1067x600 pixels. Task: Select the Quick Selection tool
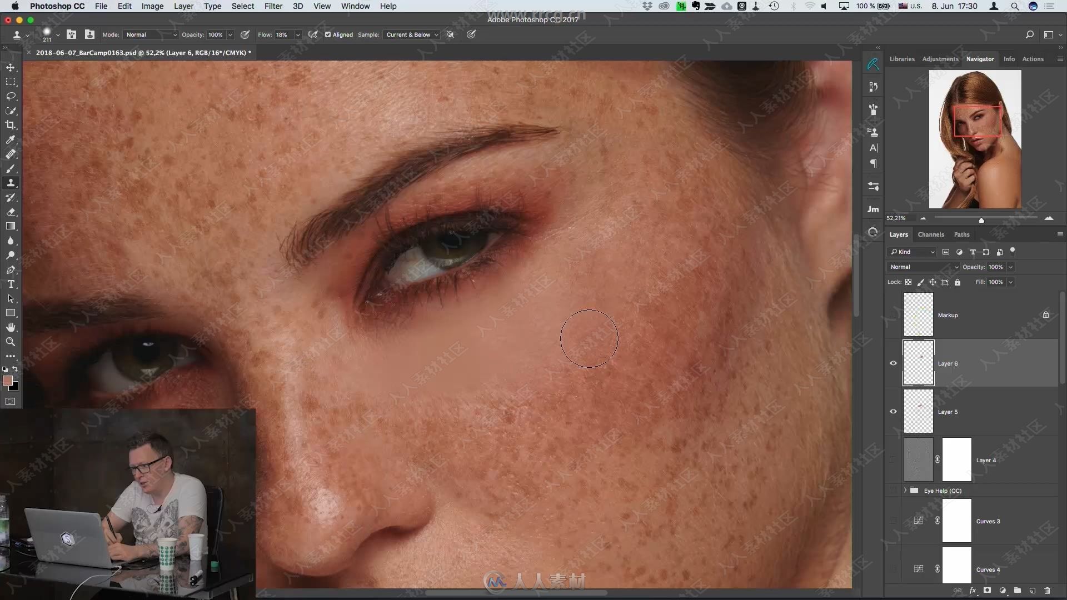pos(11,111)
